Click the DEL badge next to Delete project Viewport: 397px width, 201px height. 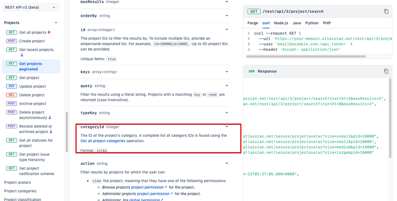pos(12,95)
